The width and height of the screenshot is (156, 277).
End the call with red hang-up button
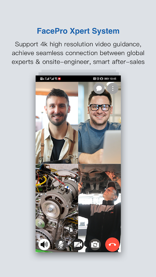112,245
